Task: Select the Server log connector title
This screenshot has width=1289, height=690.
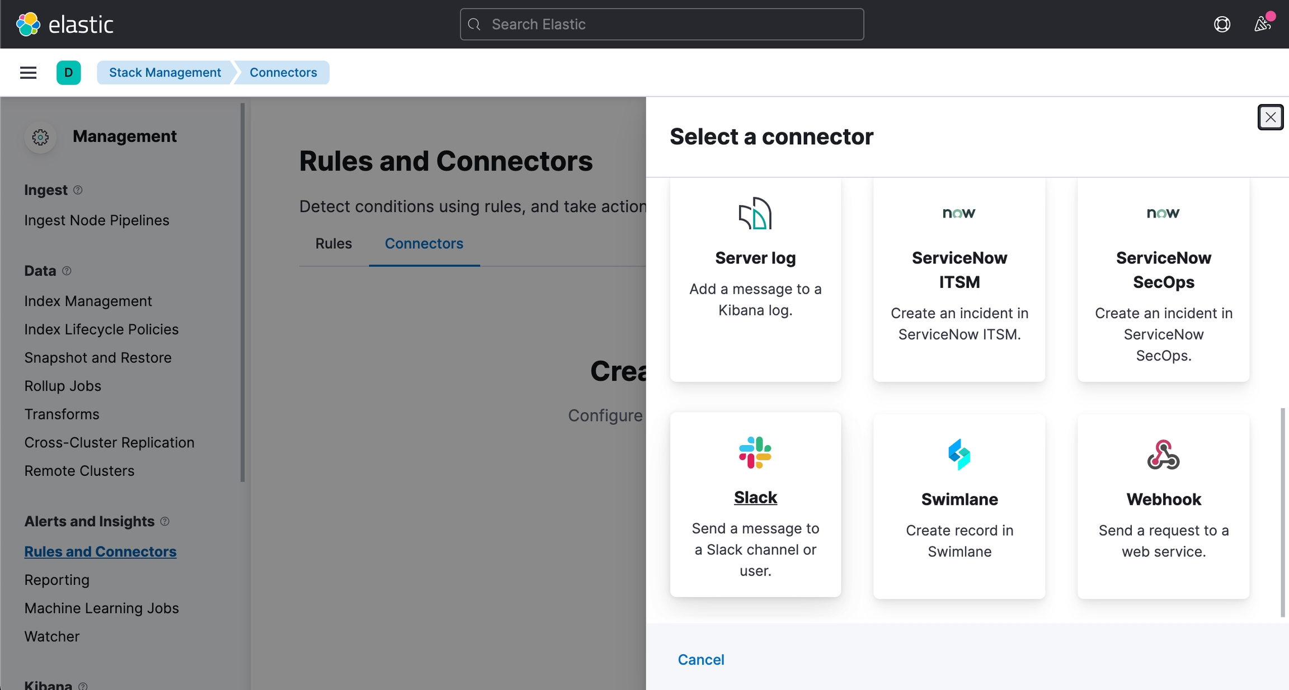Action: [755, 258]
